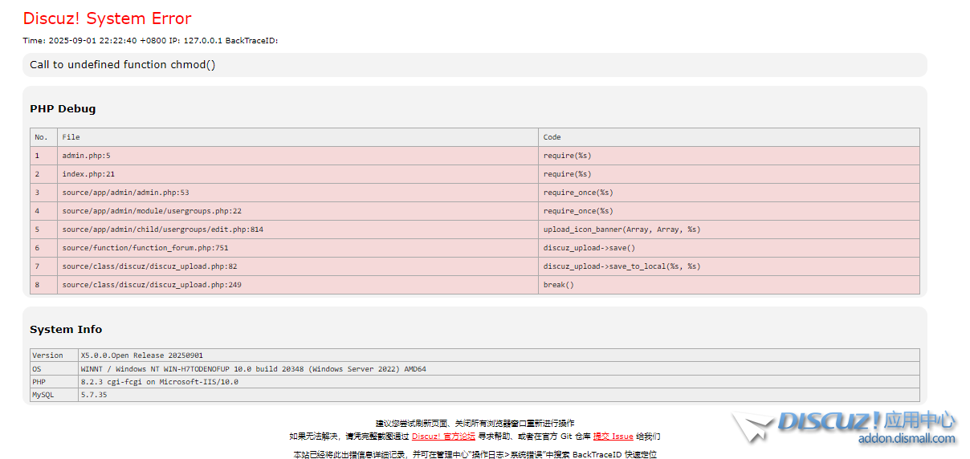Click the 'File' column header
Screen dimensions: 970x459
coord(298,137)
